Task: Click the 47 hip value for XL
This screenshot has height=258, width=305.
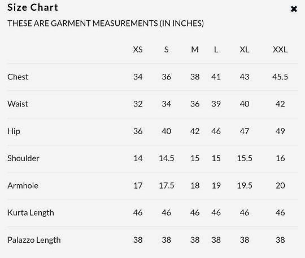Action: (245, 131)
